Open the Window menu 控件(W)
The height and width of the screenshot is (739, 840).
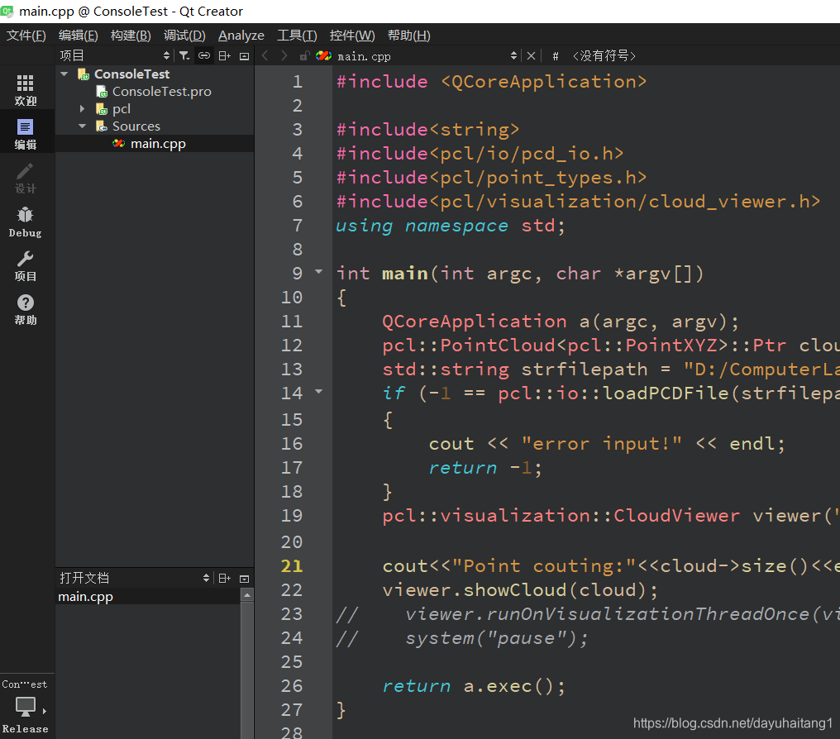[x=352, y=36]
